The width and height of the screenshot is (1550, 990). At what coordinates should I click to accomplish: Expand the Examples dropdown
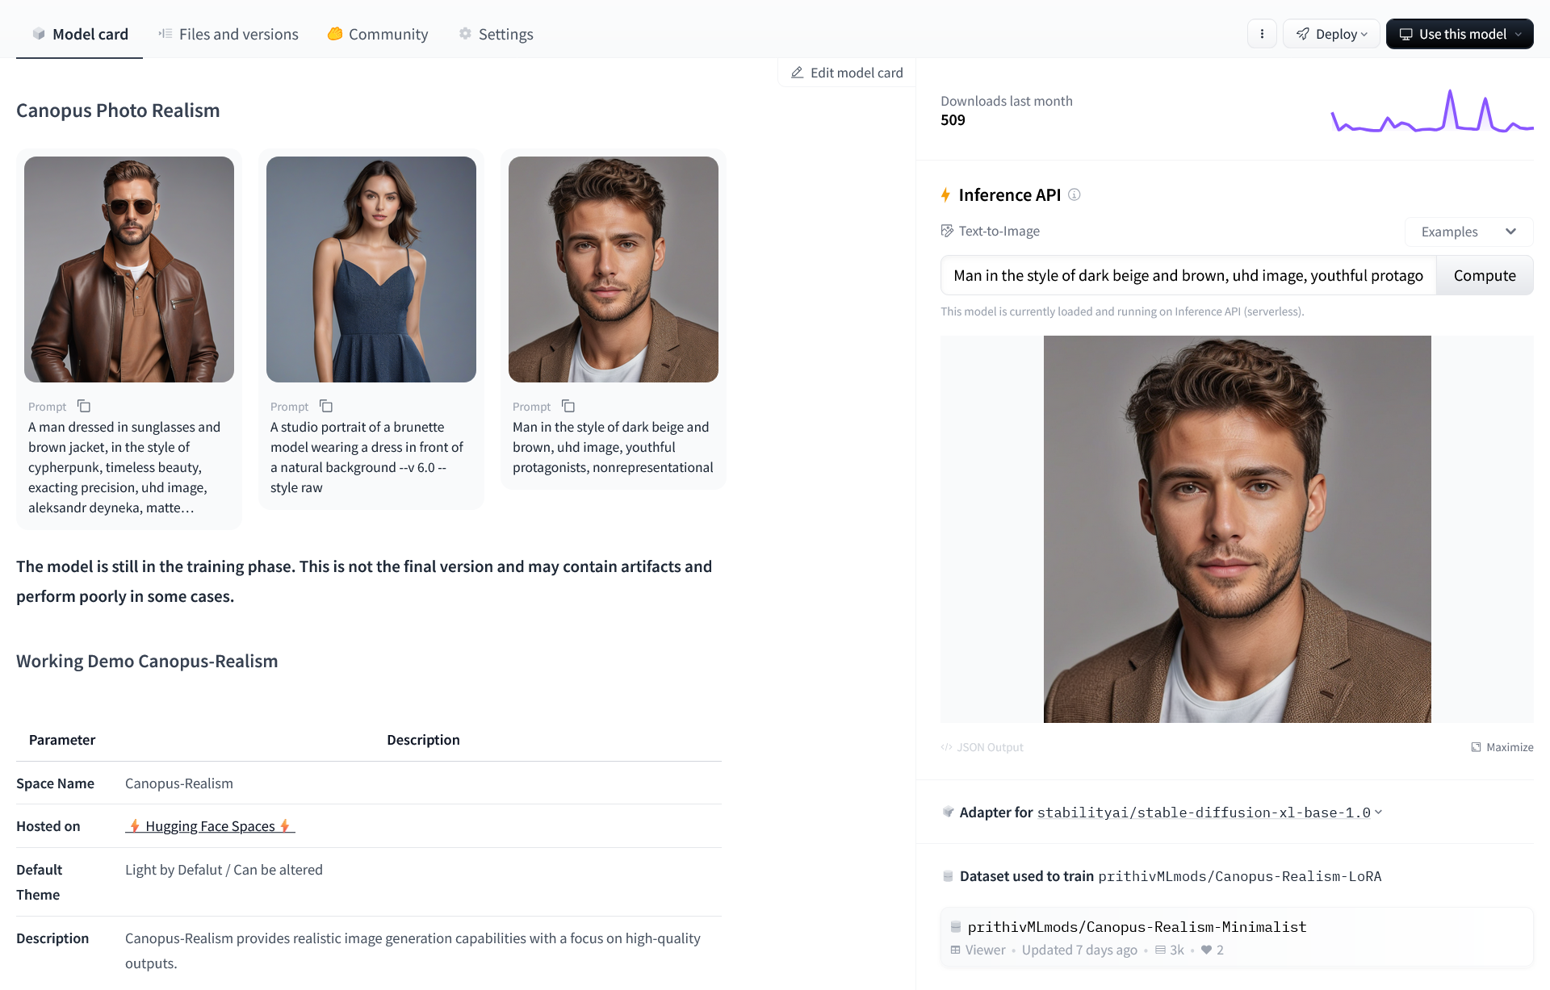[x=1468, y=232]
